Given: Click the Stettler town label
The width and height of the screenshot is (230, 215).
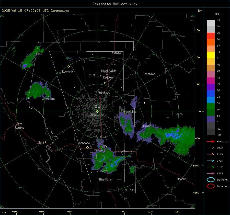Looking at the screenshot, I should pos(149,74).
